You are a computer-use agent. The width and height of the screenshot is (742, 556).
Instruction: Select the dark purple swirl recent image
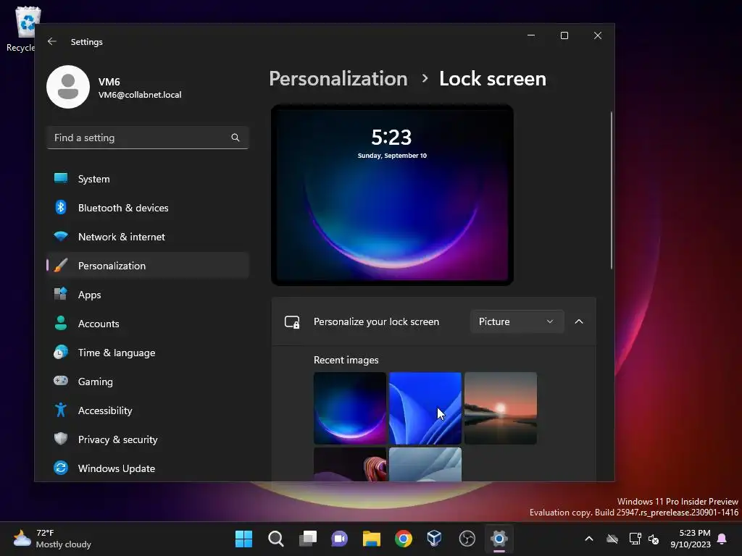(x=350, y=464)
